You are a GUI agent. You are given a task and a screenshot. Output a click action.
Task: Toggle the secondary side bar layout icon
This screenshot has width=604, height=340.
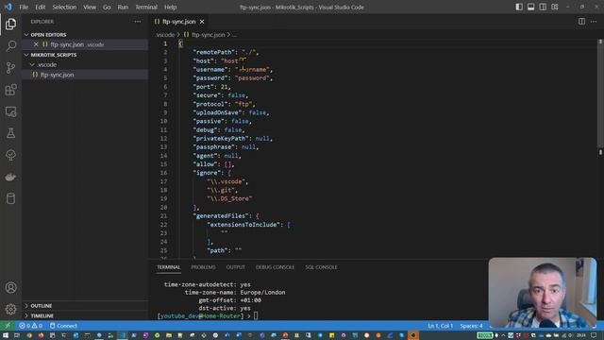click(543, 7)
